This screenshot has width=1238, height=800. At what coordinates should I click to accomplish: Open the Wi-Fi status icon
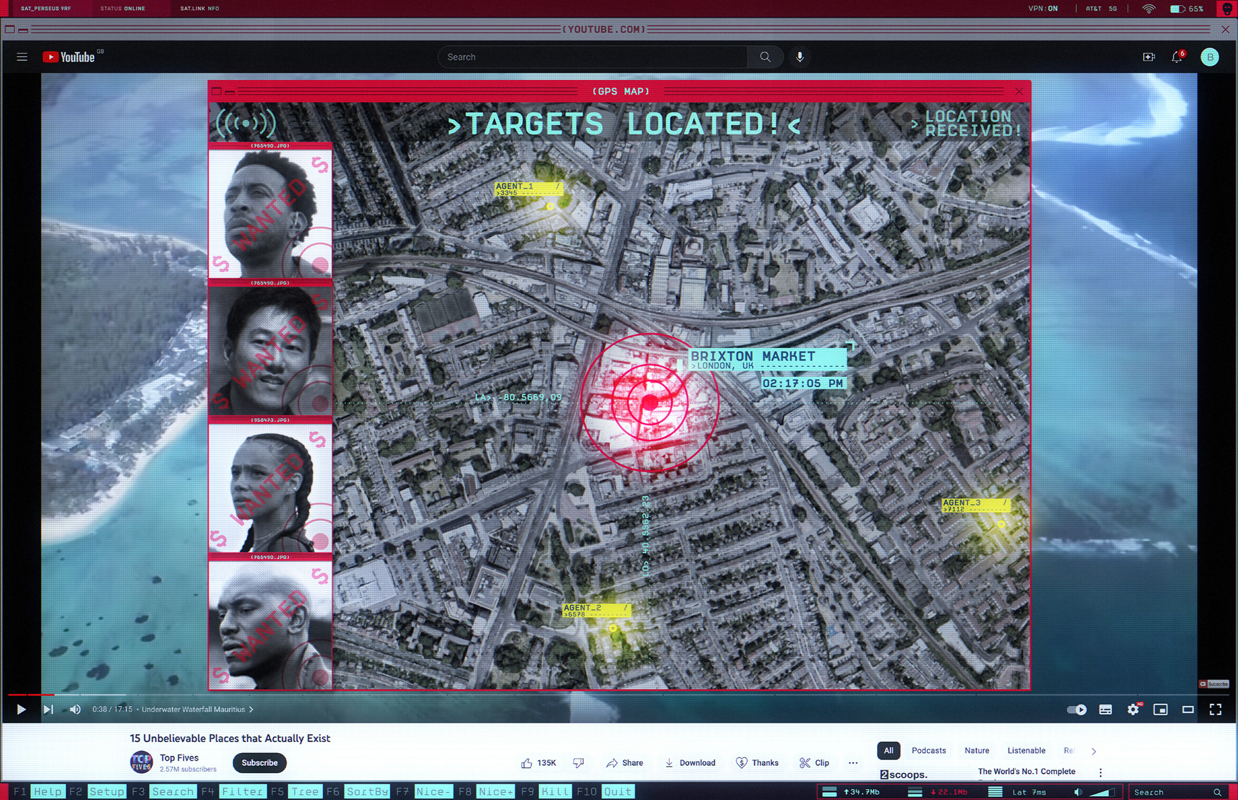pyautogui.click(x=1148, y=8)
